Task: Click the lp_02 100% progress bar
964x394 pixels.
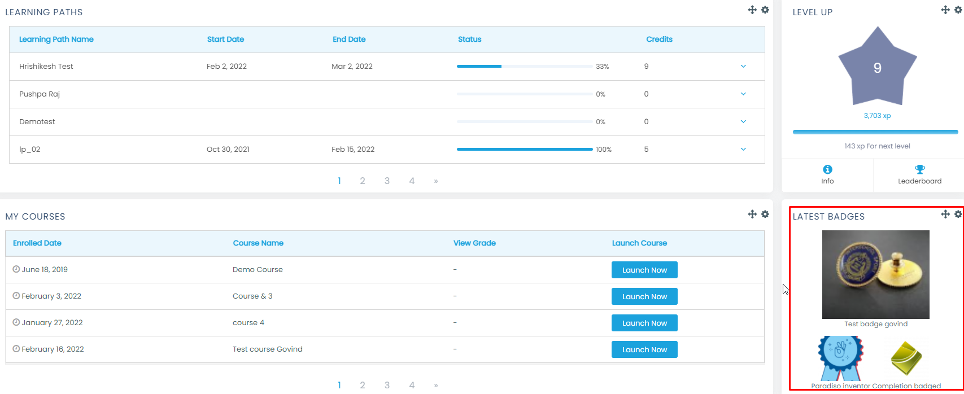Action: tap(525, 150)
